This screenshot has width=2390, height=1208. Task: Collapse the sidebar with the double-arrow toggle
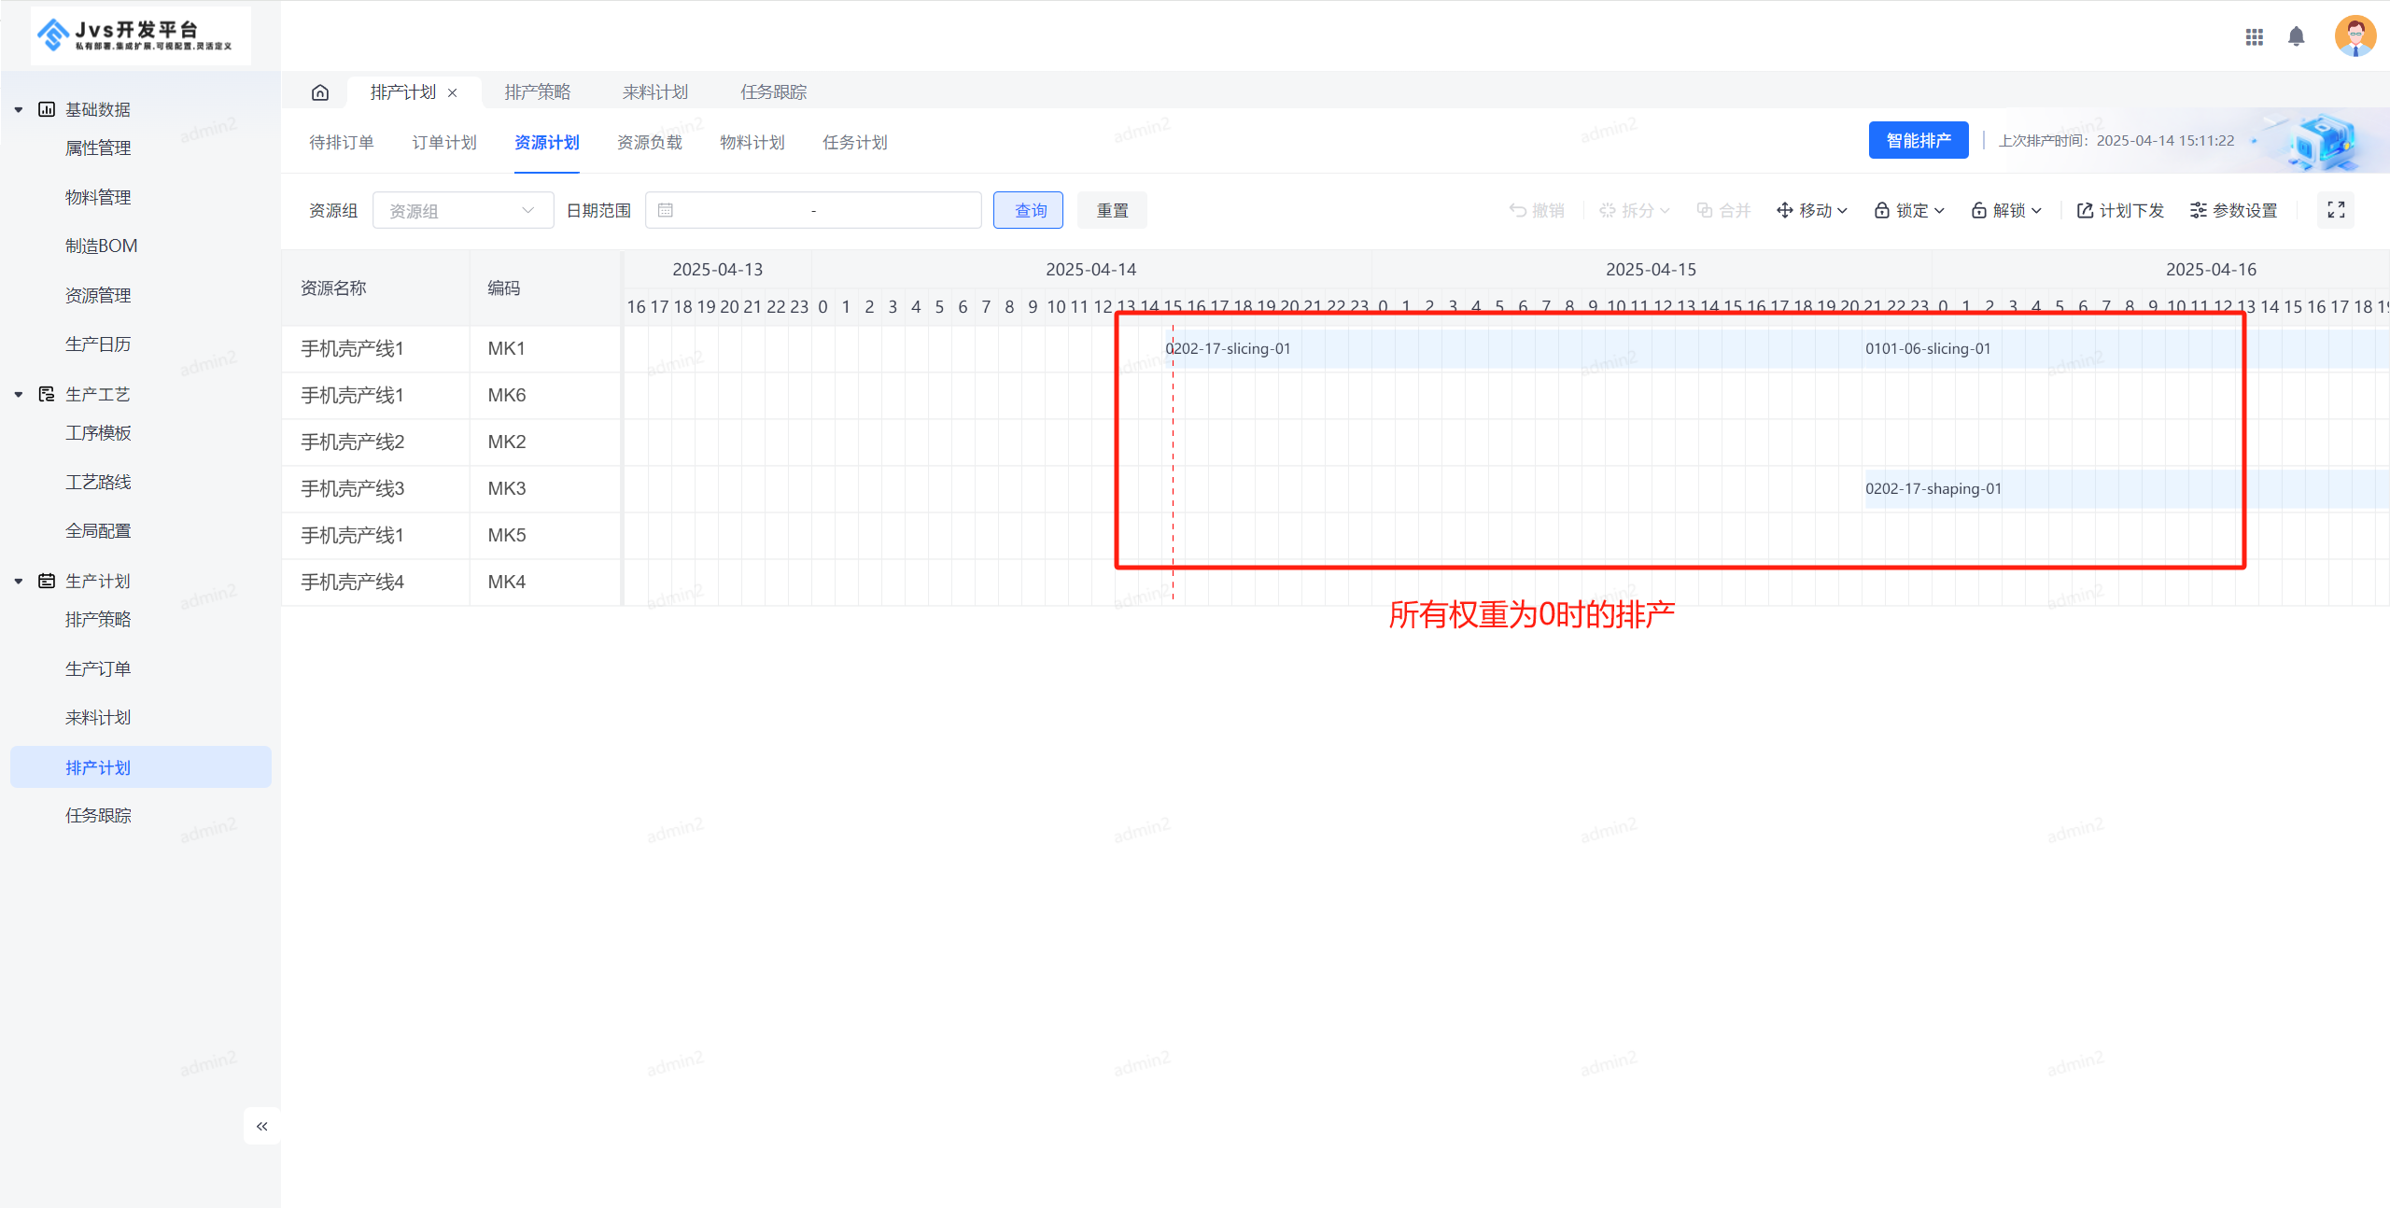(x=261, y=1126)
